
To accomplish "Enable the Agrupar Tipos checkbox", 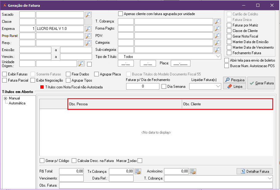I will pyautogui.click(x=68, y=80).
